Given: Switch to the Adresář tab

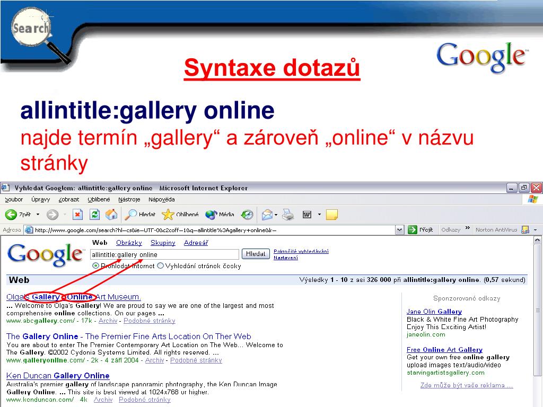Looking at the screenshot, I should click(x=196, y=243).
